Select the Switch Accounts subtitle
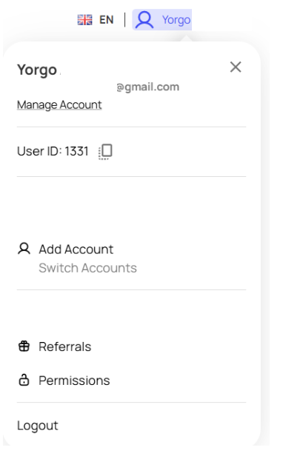The height and width of the screenshot is (456, 283). click(x=87, y=268)
